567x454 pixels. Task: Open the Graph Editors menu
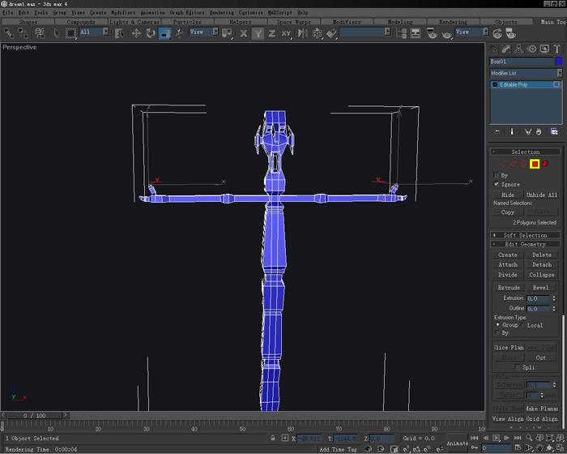187,13
